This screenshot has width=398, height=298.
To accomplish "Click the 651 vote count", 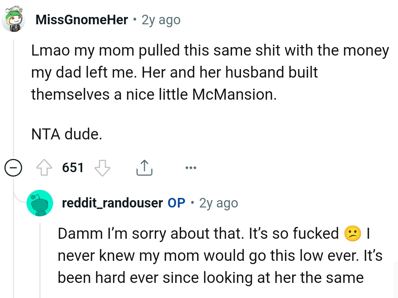I will pos(73,167).
